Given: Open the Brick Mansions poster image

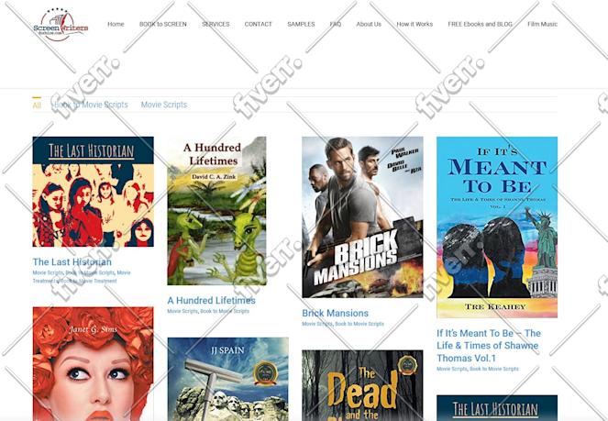Looking at the screenshot, I should (x=362, y=217).
